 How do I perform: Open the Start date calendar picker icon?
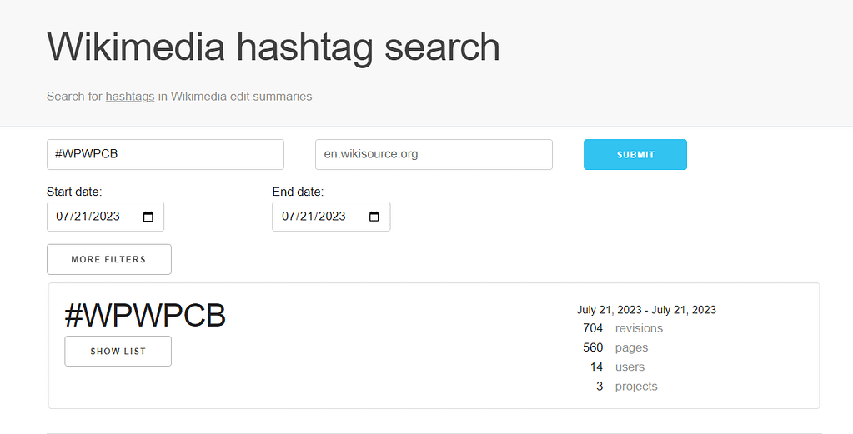click(148, 217)
